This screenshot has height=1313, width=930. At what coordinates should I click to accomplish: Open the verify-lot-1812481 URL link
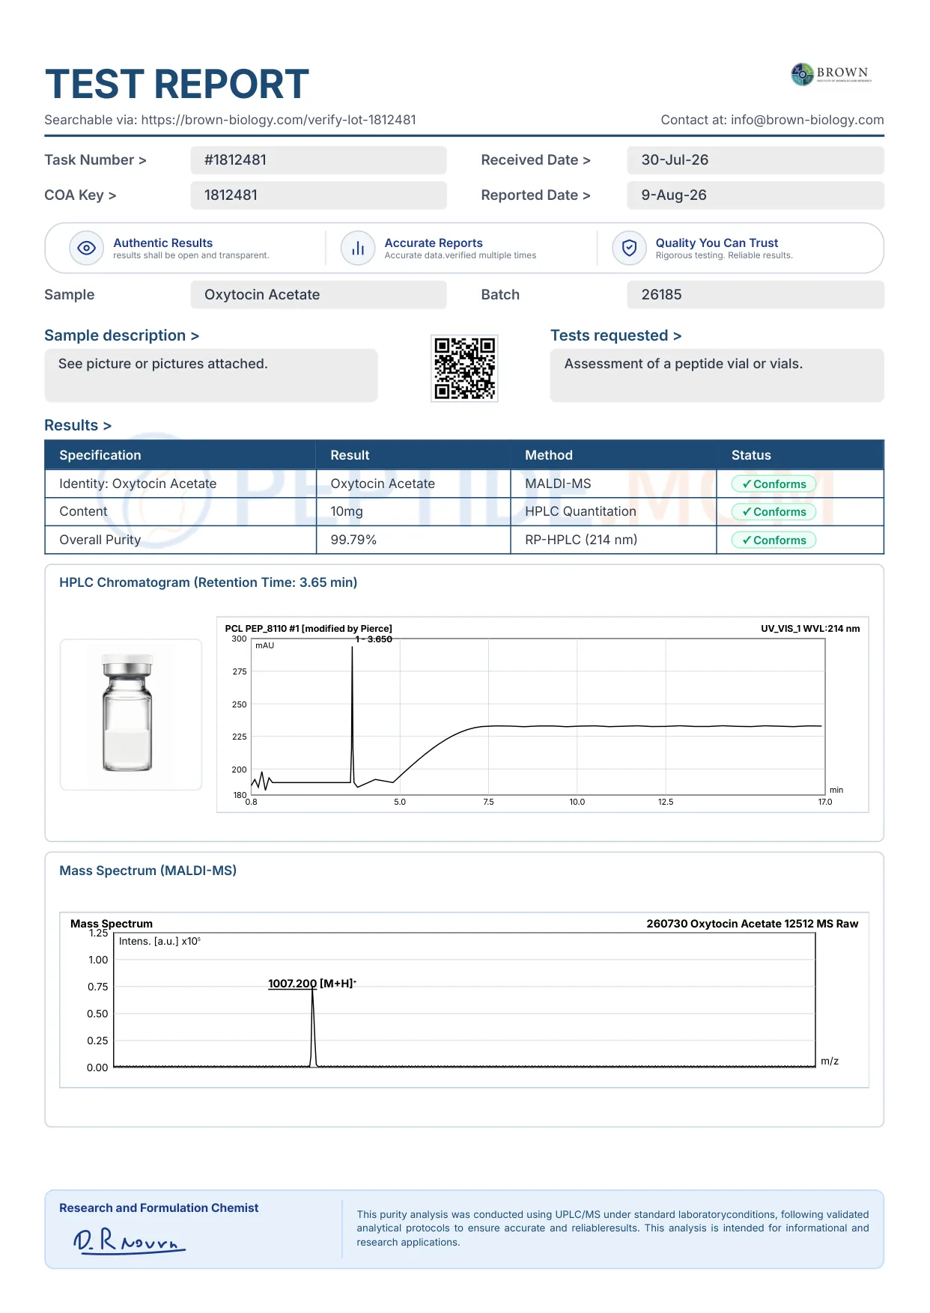tap(279, 120)
